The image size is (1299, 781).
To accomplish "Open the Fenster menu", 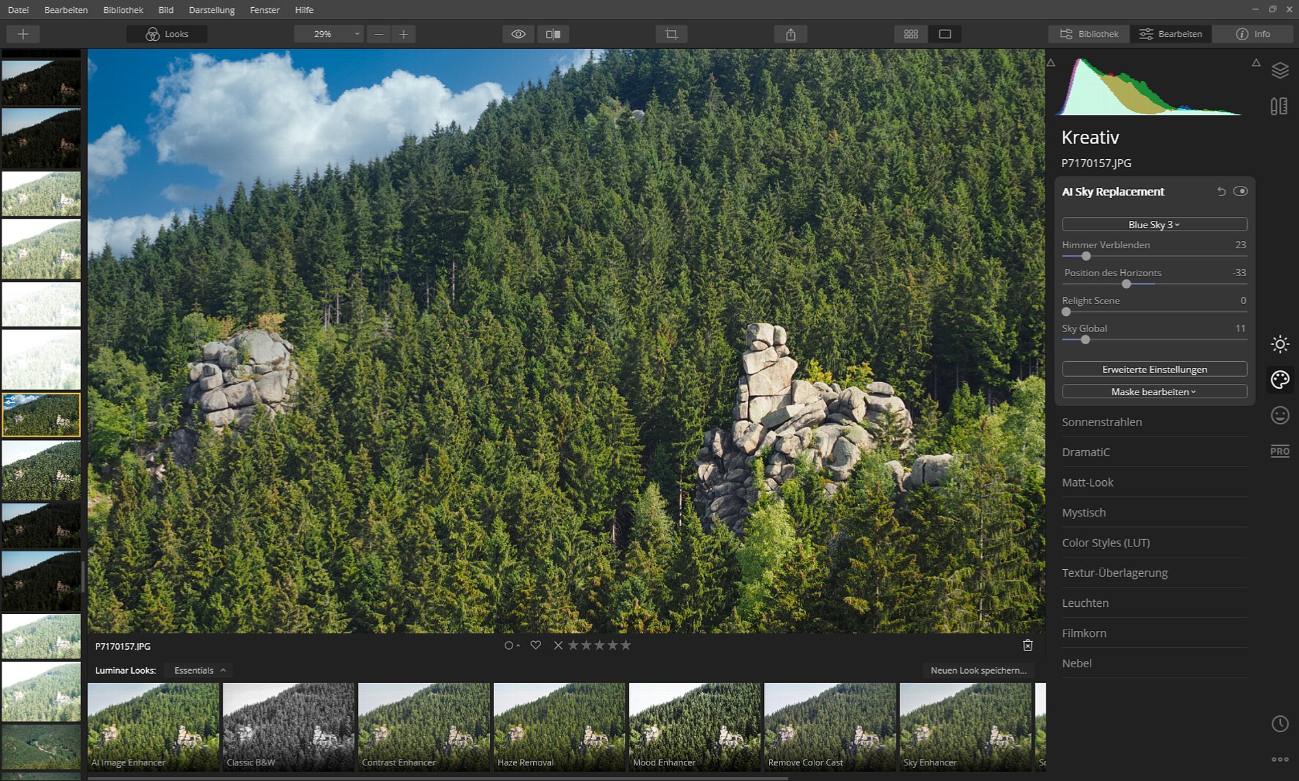I will click(x=264, y=10).
